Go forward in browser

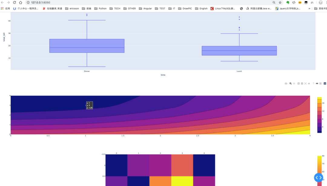(8, 2)
